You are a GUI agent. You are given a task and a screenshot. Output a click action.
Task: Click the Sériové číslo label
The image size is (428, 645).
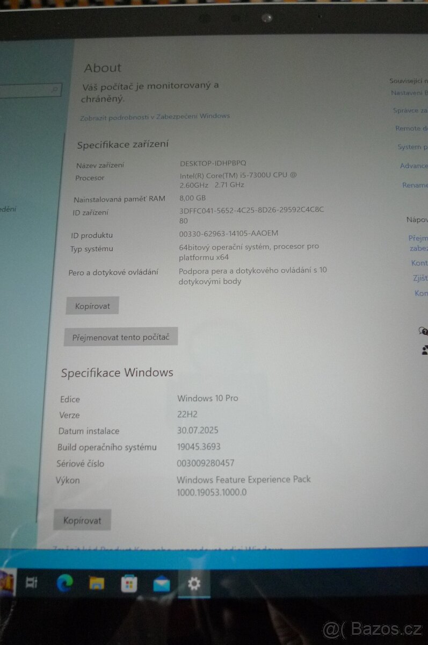pyautogui.click(x=80, y=463)
